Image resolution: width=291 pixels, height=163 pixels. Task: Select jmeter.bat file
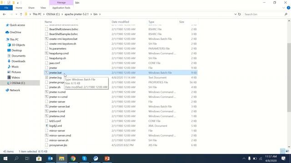pyautogui.click(x=120, y=72)
